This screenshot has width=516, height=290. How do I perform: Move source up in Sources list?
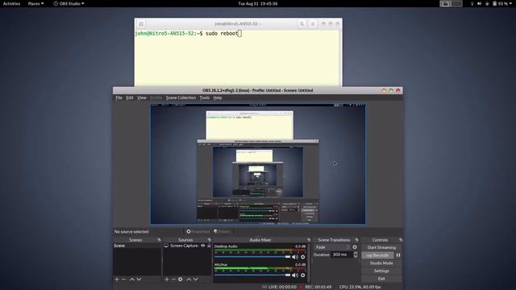pyautogui.click(x=189, y=280)
